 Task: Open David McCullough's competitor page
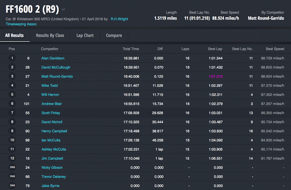pyautogui.click(x=55, y=67)
